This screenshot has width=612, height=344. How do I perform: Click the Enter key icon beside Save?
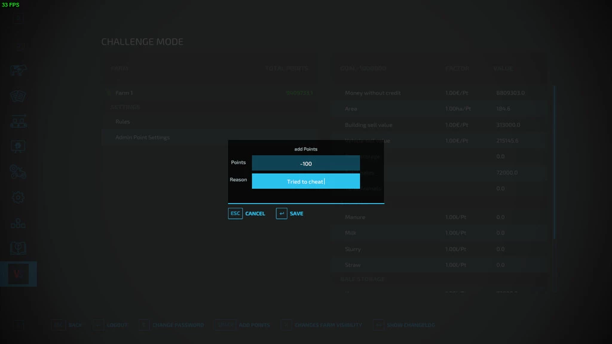[281, 213]
